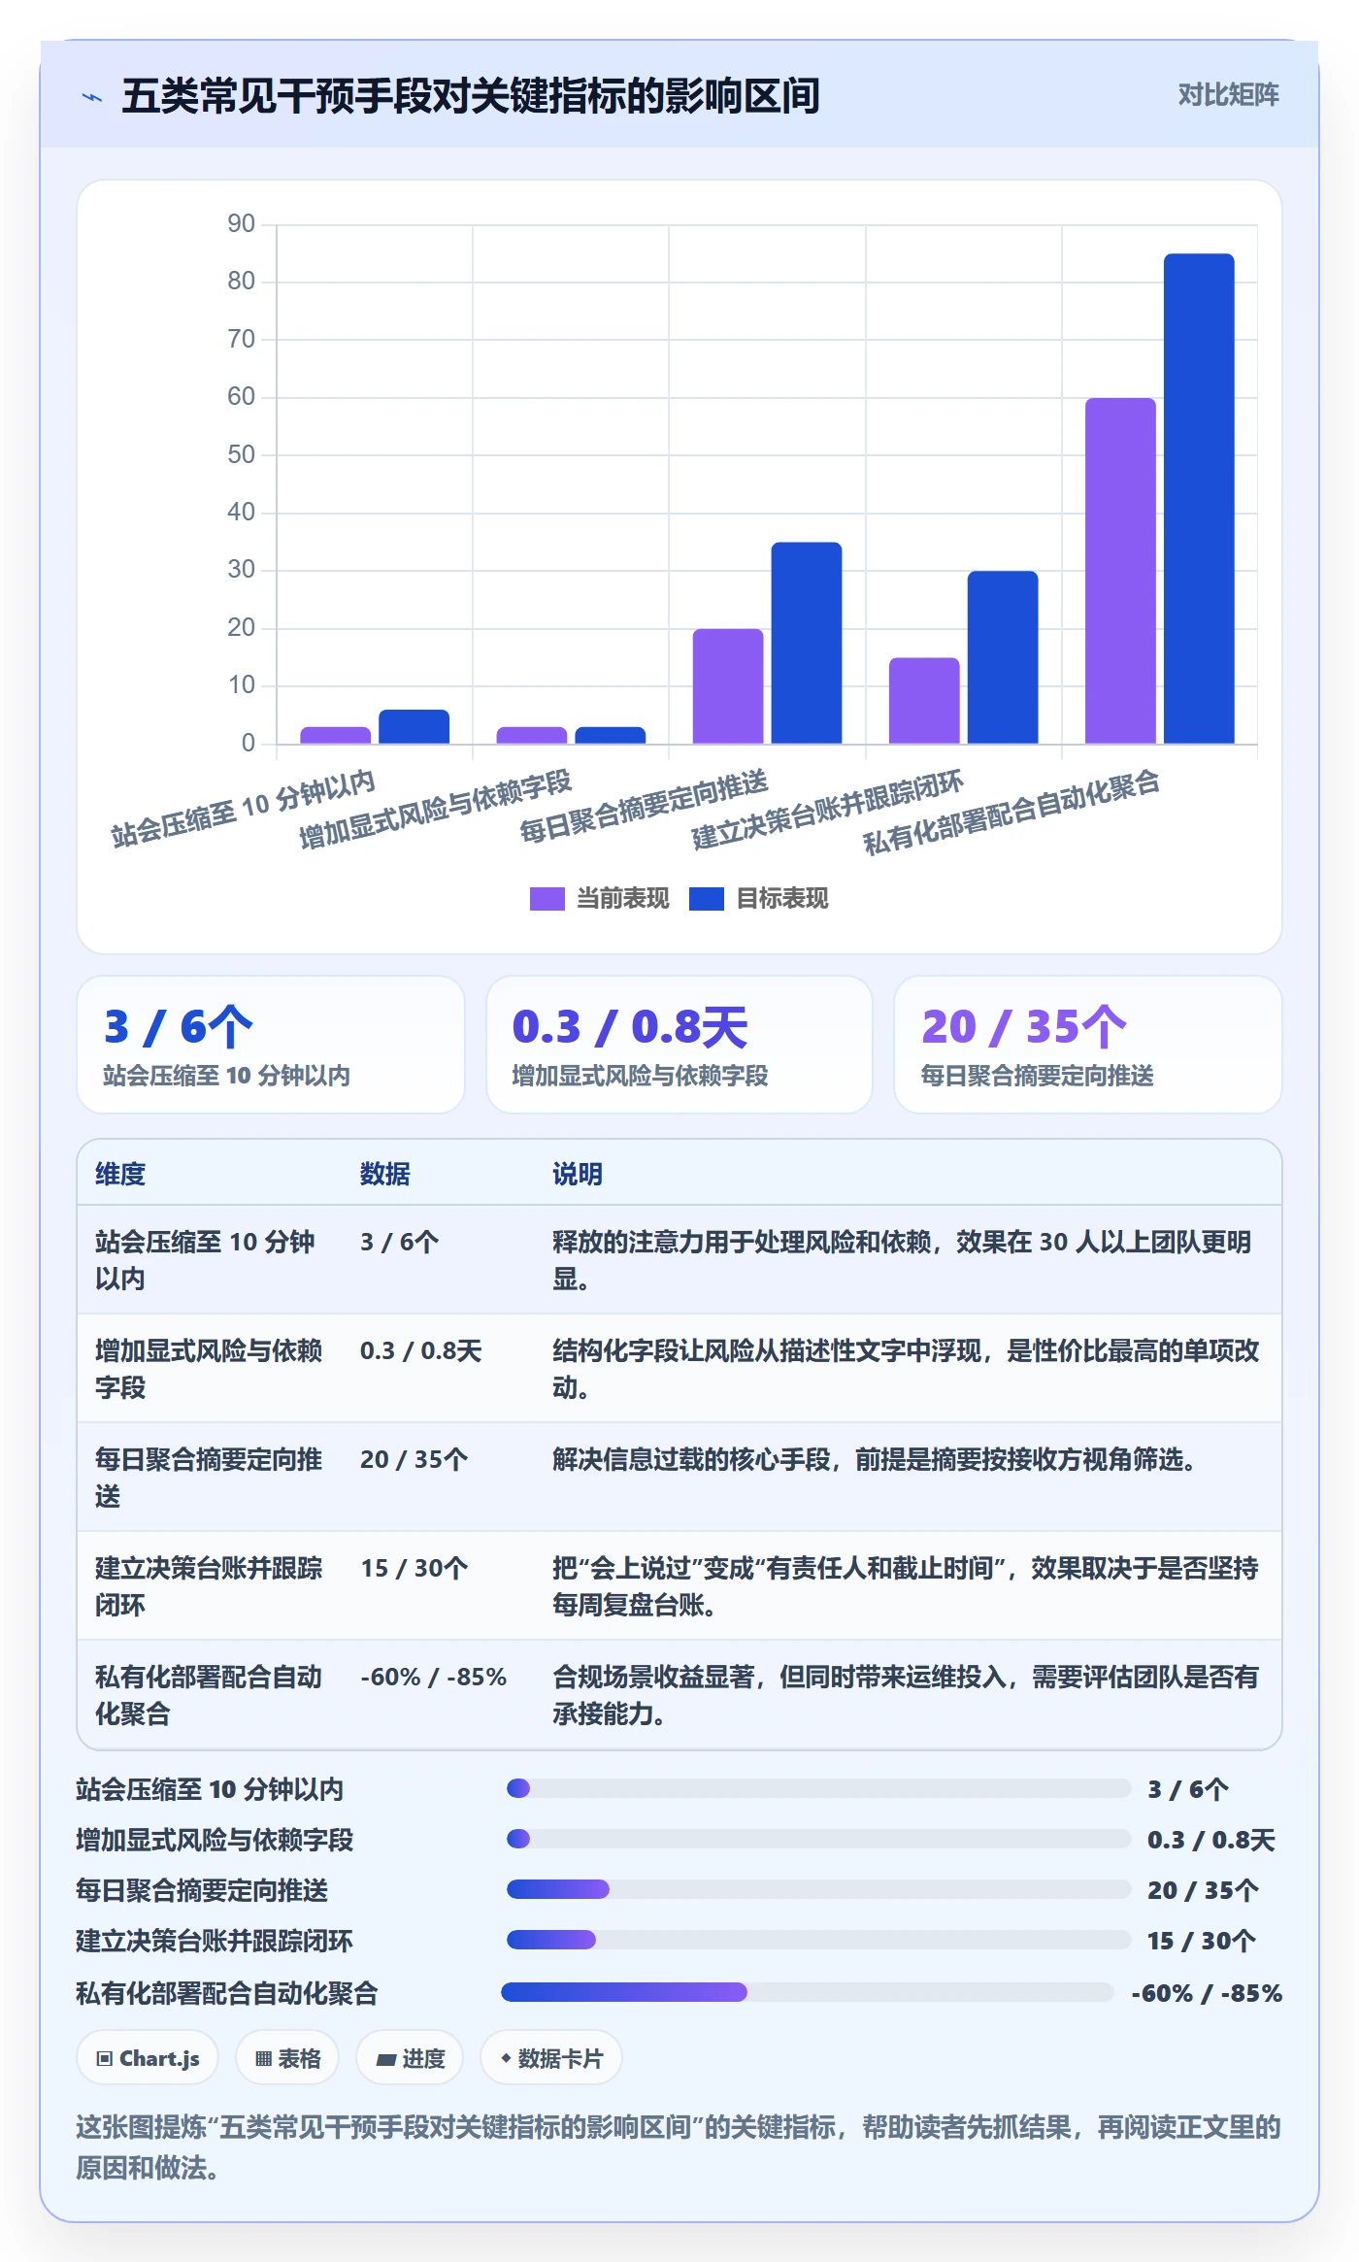Click the progress bar for 私有化部署配合自动化聚合
Image resolution: width=1359 pixels, height=2262 pixels.
pos(807,1992)
